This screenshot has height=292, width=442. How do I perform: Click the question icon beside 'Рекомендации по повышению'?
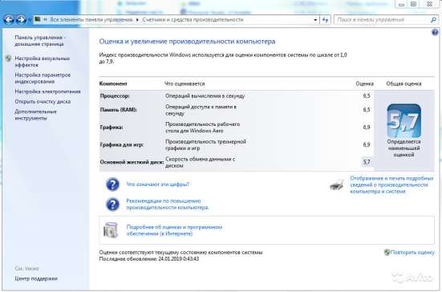pyautogui.click(x=112, y=205)
